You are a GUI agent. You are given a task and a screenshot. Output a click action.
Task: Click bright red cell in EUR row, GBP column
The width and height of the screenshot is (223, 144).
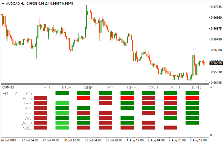click(84, 98)
